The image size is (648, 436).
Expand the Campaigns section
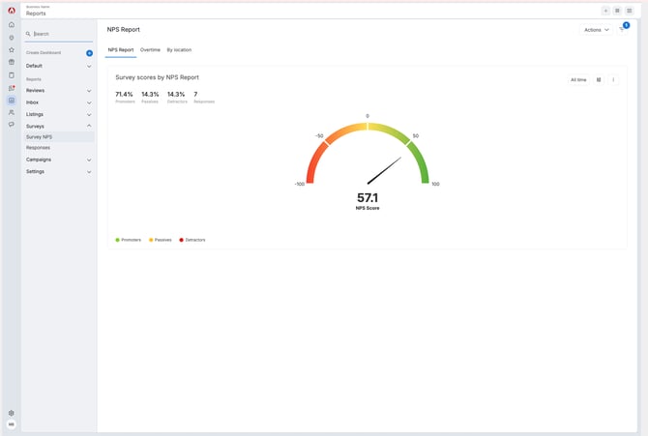[58, 160]
